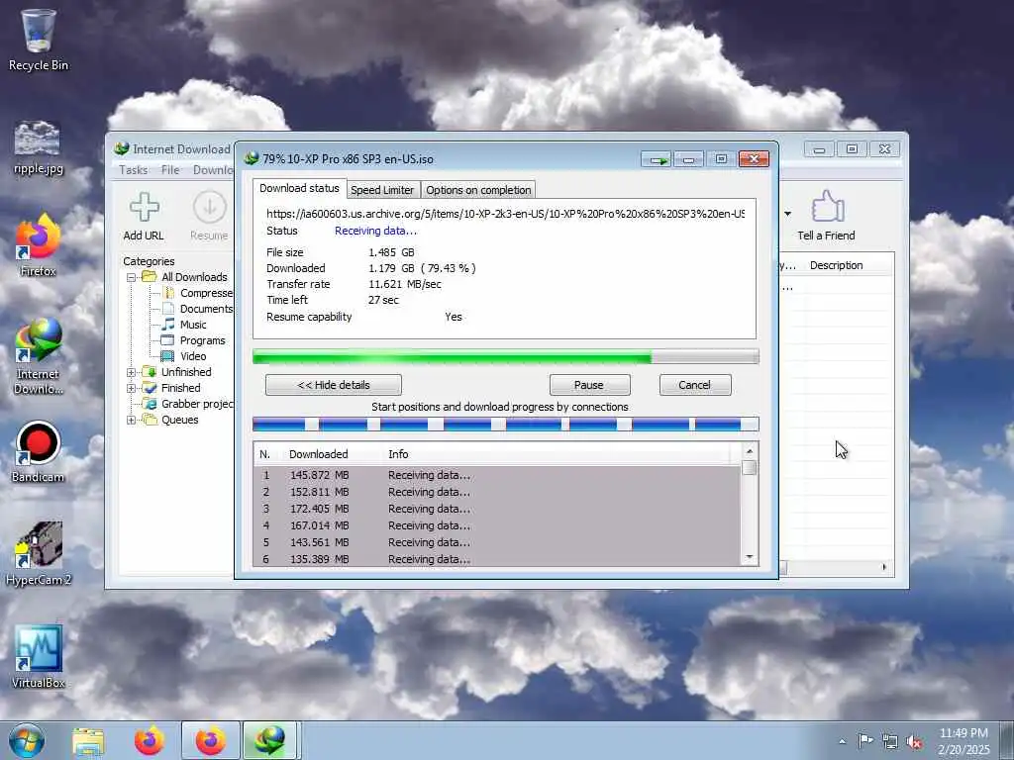This screenshot has width=1014, height=760.
Task: Select connection 4 row with 167.014 MB
Action: click(x=497, y=525)
